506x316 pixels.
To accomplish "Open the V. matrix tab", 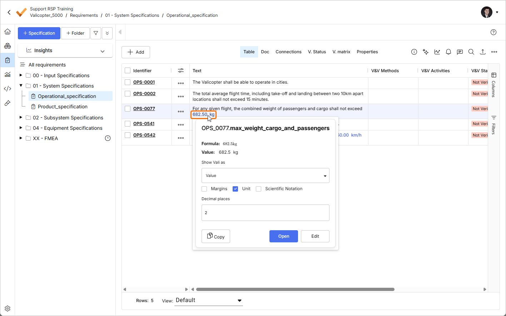I will pos(341,51).
